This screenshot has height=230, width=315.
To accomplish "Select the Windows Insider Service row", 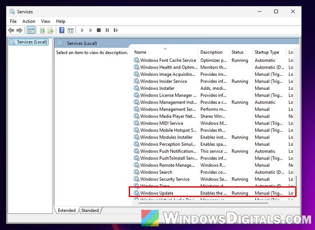I will pyautogui.click(x=213, y=81).
